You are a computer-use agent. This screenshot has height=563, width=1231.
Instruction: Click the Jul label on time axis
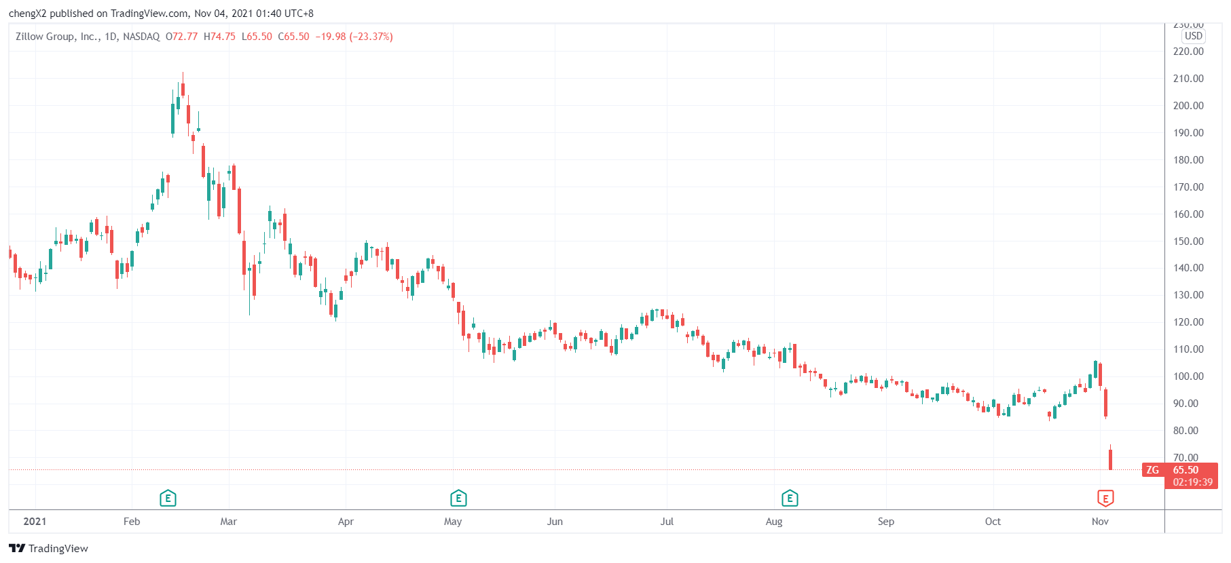pos(667,522)
